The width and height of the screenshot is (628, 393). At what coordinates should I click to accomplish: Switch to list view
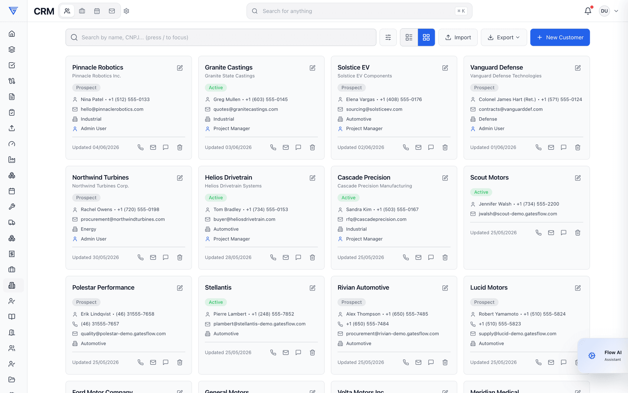pyautogui.click(x=409, y=37)
